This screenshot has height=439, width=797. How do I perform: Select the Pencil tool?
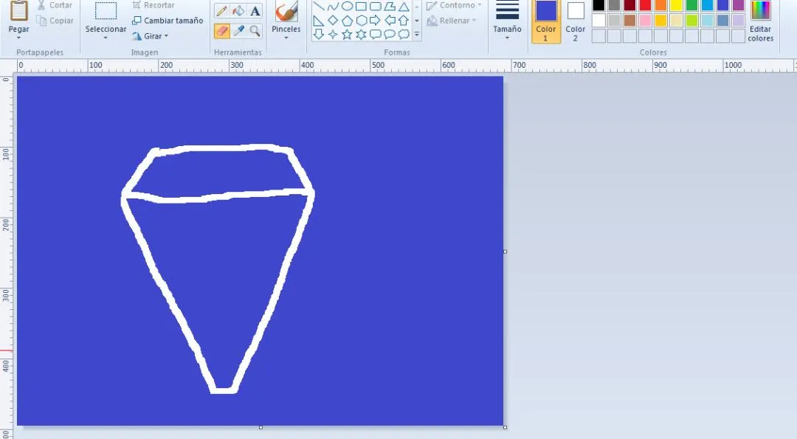pos(221,10)
